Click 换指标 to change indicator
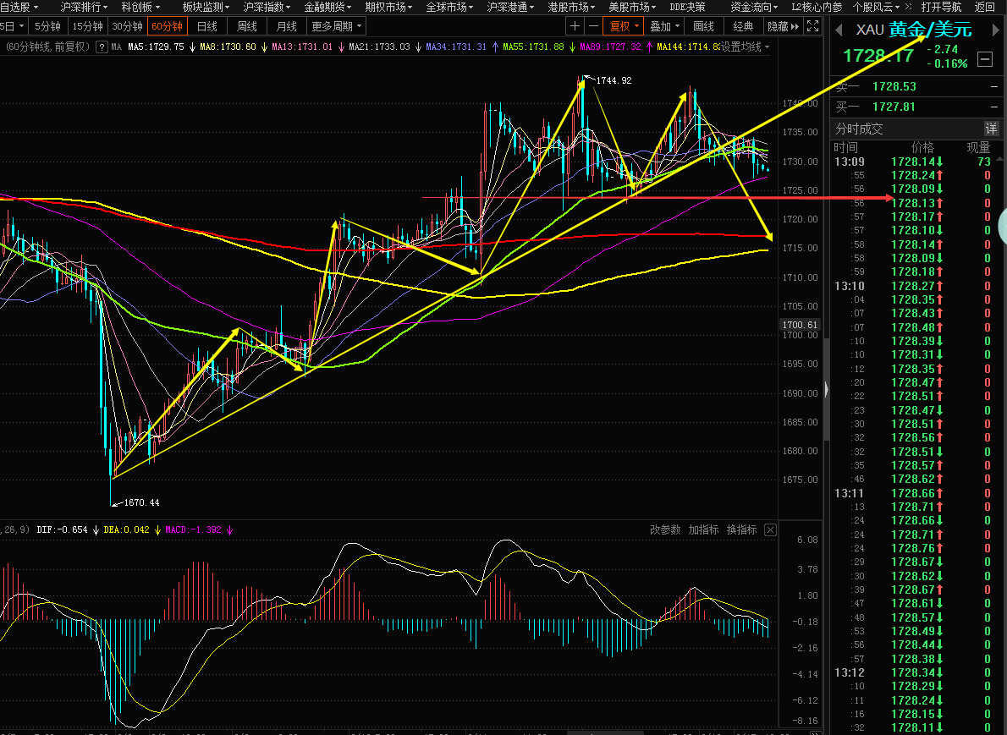The image size is (1007, 735). [741, 529]
